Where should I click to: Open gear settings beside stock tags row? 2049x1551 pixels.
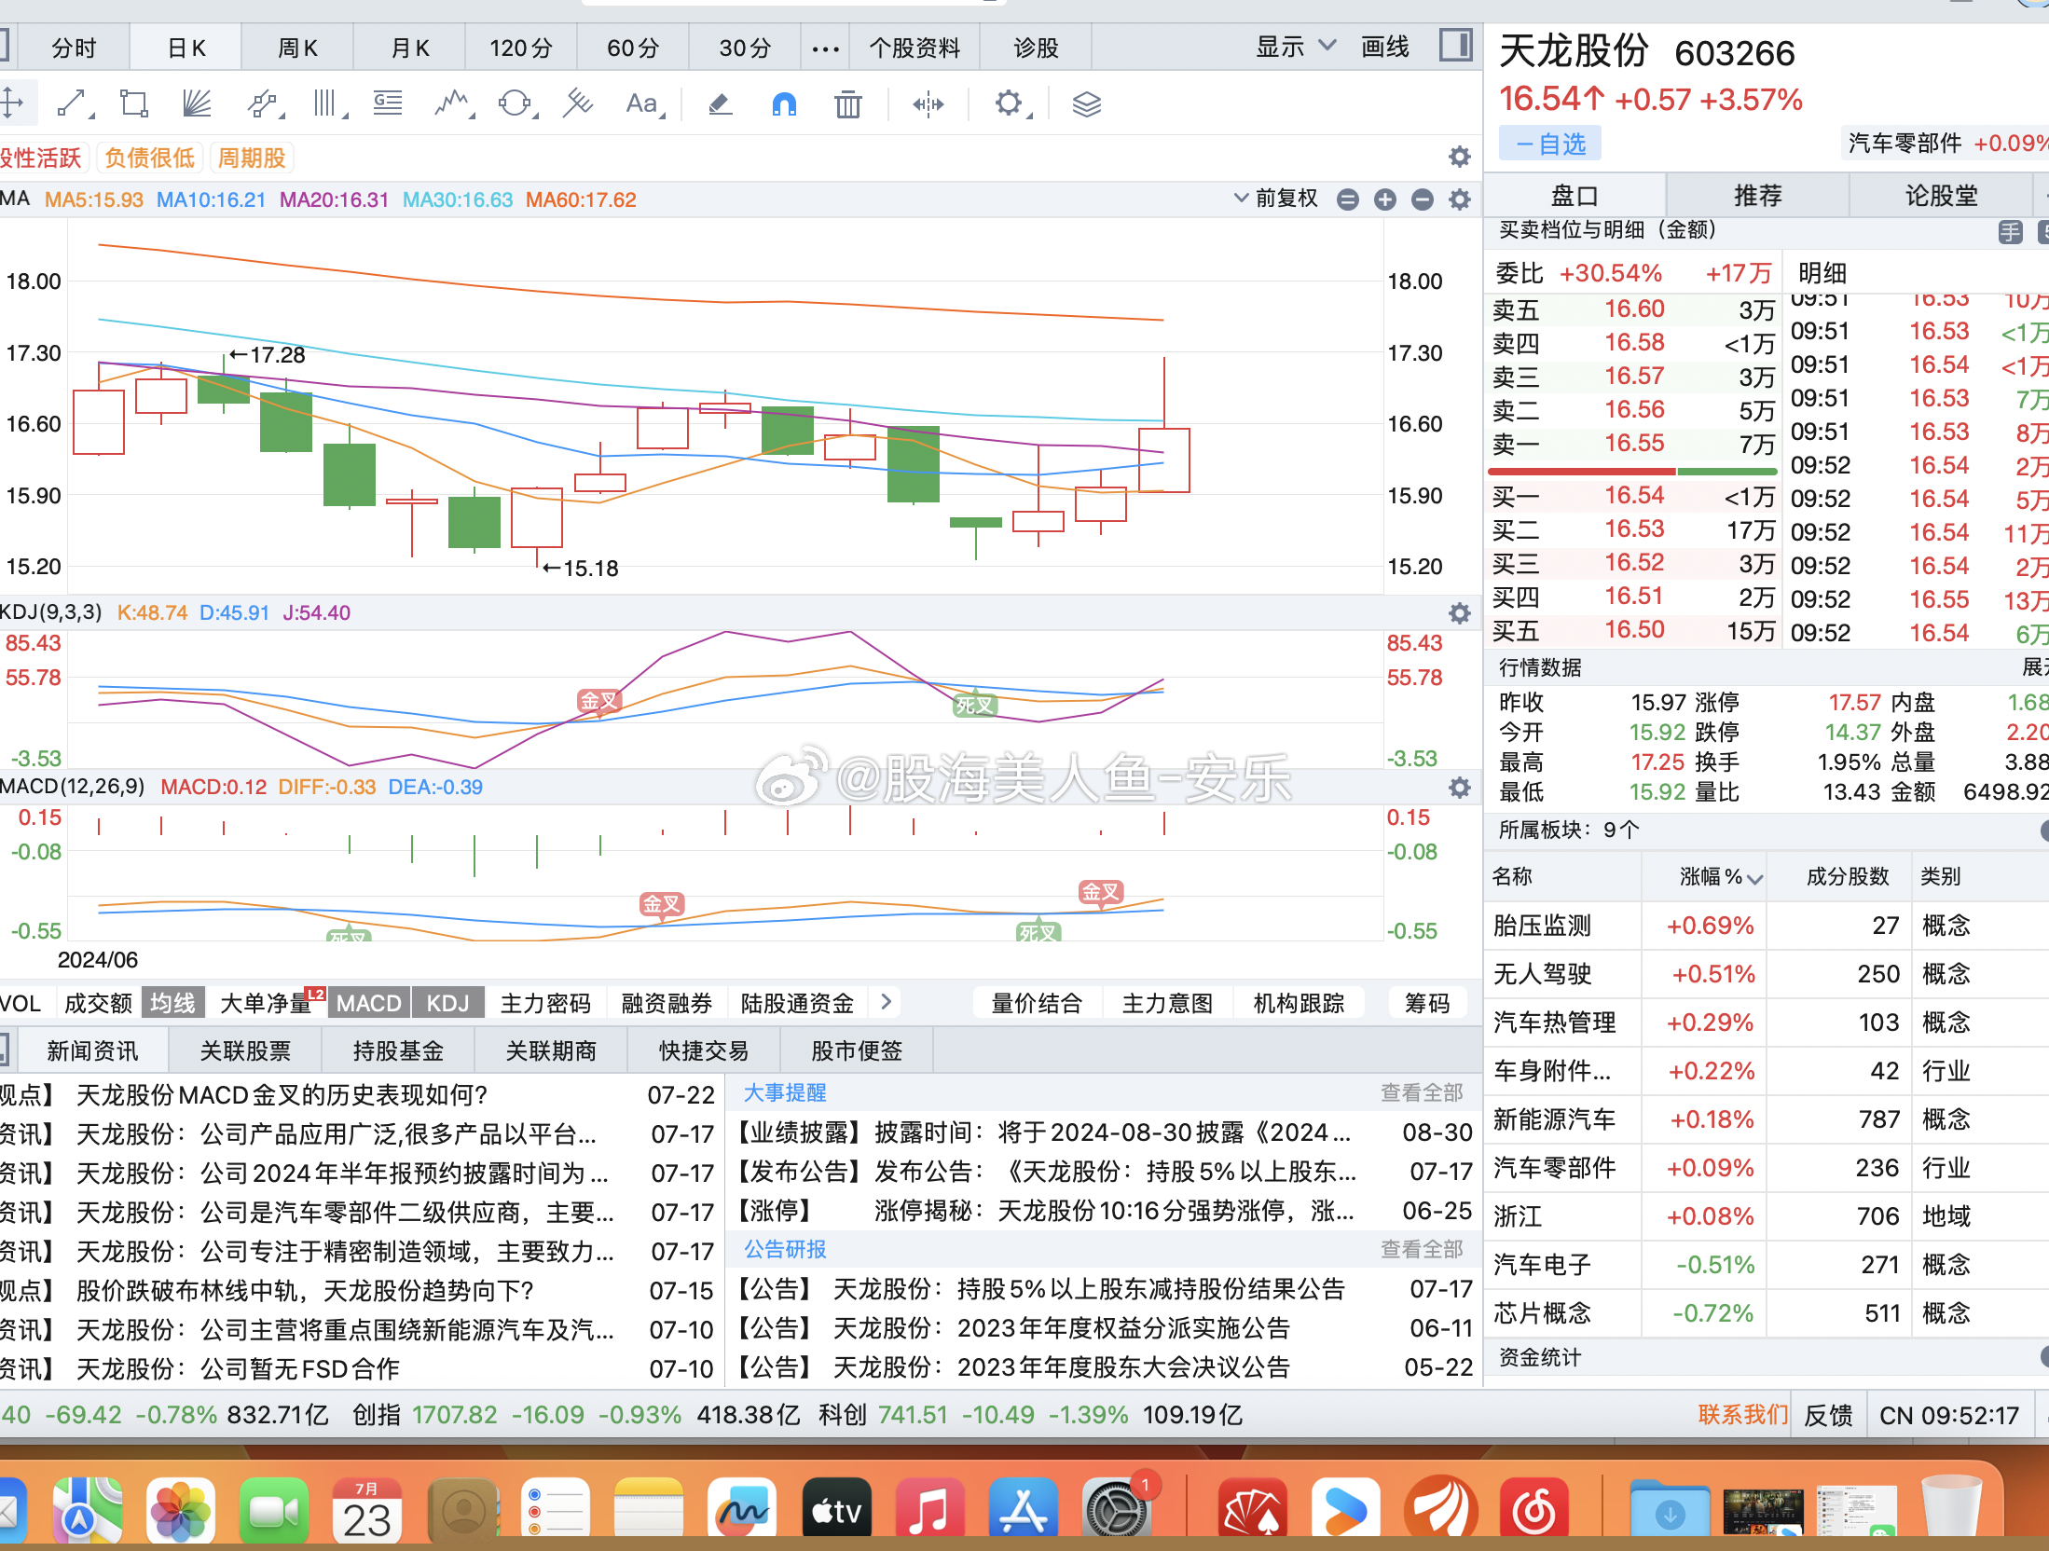coord(1460,157)
